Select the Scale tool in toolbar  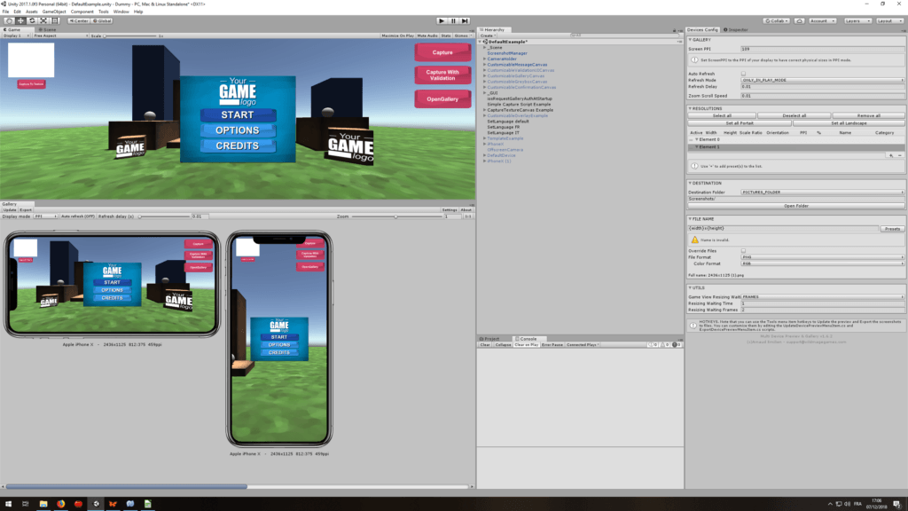point(43,20)
